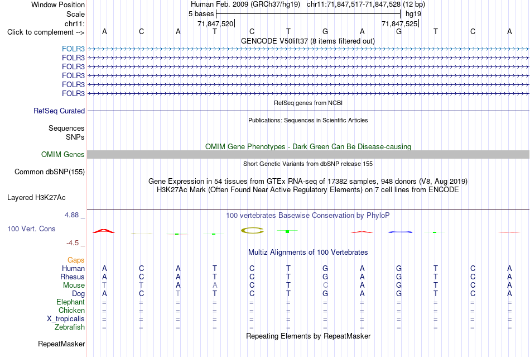This screenshot has height=357, width=530.
Task: Click the 'Click to complement -->' label
Action: (x=46, y=32)
